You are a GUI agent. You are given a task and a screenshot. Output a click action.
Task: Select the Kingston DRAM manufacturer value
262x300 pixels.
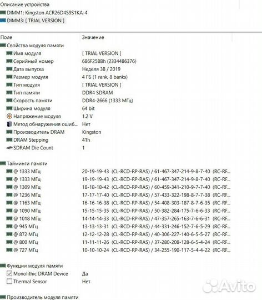(92, 132)
